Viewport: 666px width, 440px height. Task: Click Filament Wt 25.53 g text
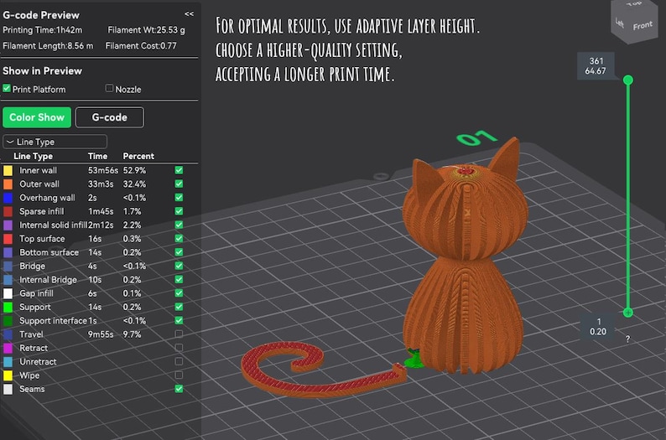pos(146,30)
